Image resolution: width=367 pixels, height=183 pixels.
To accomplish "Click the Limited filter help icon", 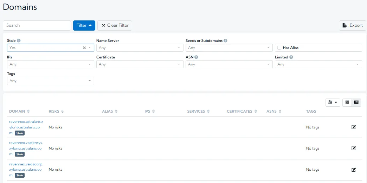I will click(x=291, y=57).
